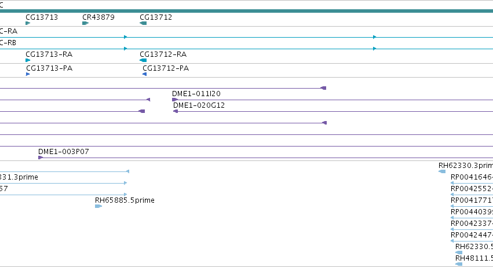Click the DME1-011I20 feature label
This screenshot has width=493, height=267.
(196, 94)
